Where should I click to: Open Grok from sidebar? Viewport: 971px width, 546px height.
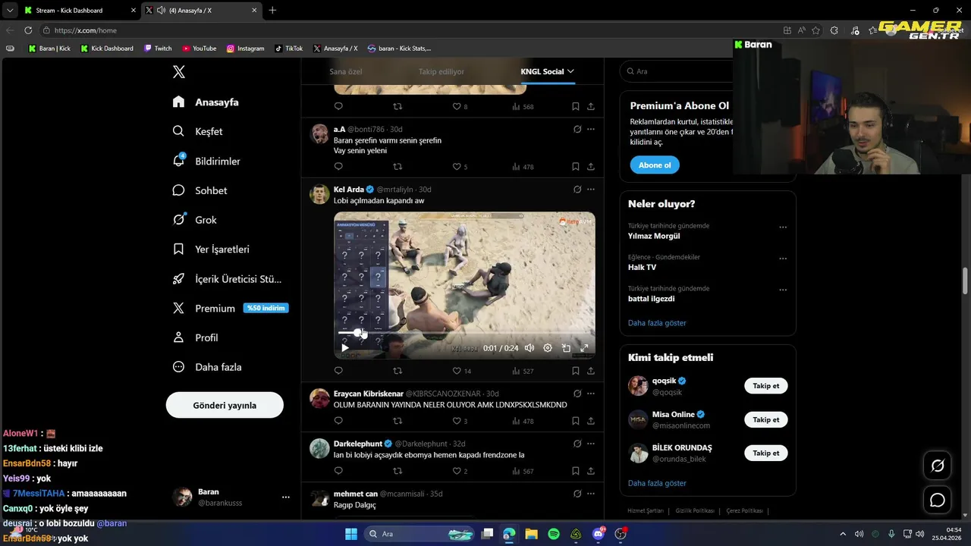[194, 220]
